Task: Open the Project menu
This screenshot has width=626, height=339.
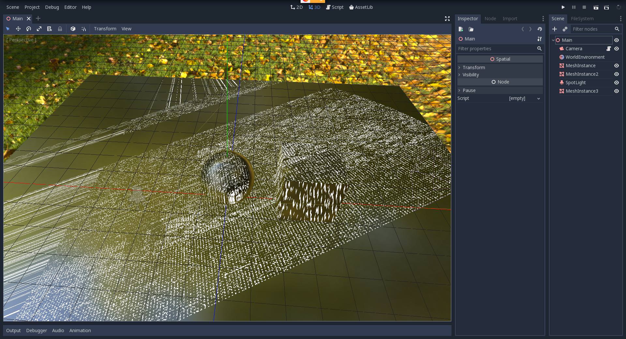Action: [x=32, y=7]
